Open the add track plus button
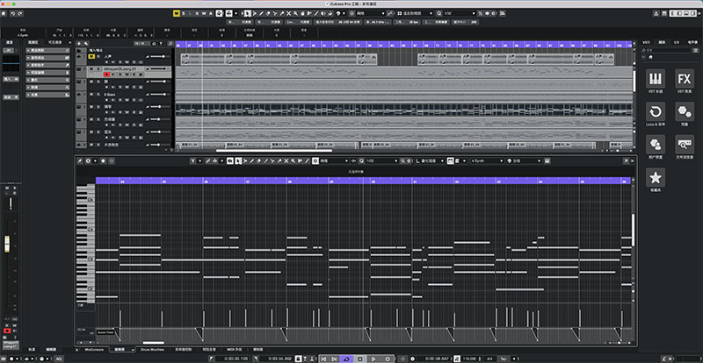Image resolution: width=703 pixels, height=363 pixels. 79,44
